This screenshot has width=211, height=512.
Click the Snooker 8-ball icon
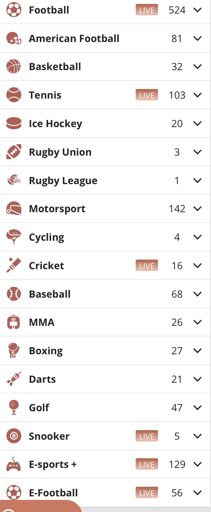(x=14, y=436)
